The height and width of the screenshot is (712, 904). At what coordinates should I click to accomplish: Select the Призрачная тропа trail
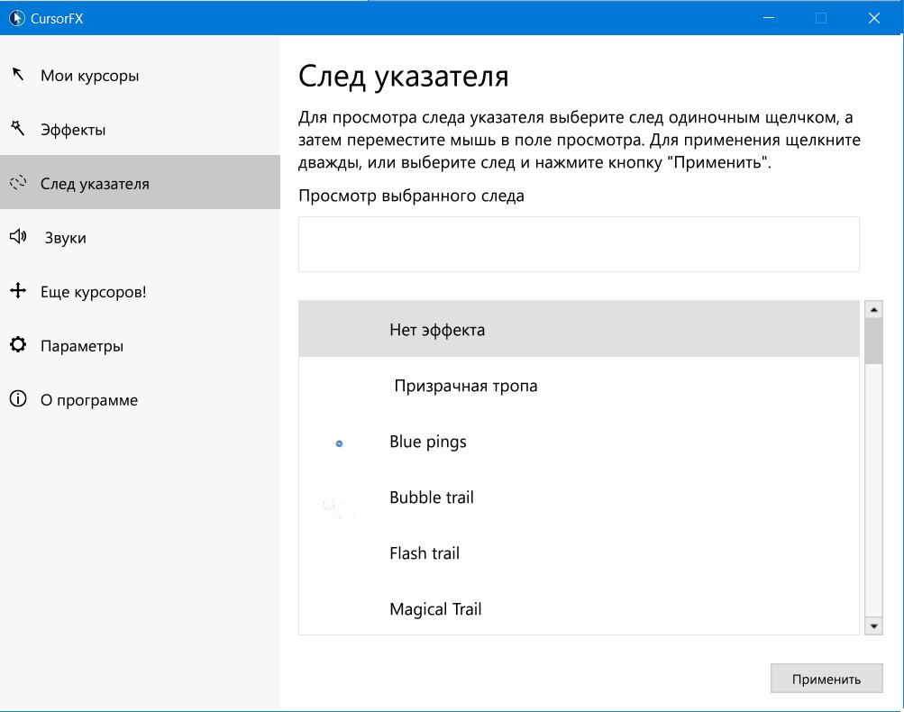click(x=579, y=385)
